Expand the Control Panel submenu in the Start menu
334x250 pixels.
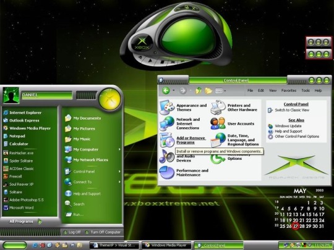pos(119,172)
